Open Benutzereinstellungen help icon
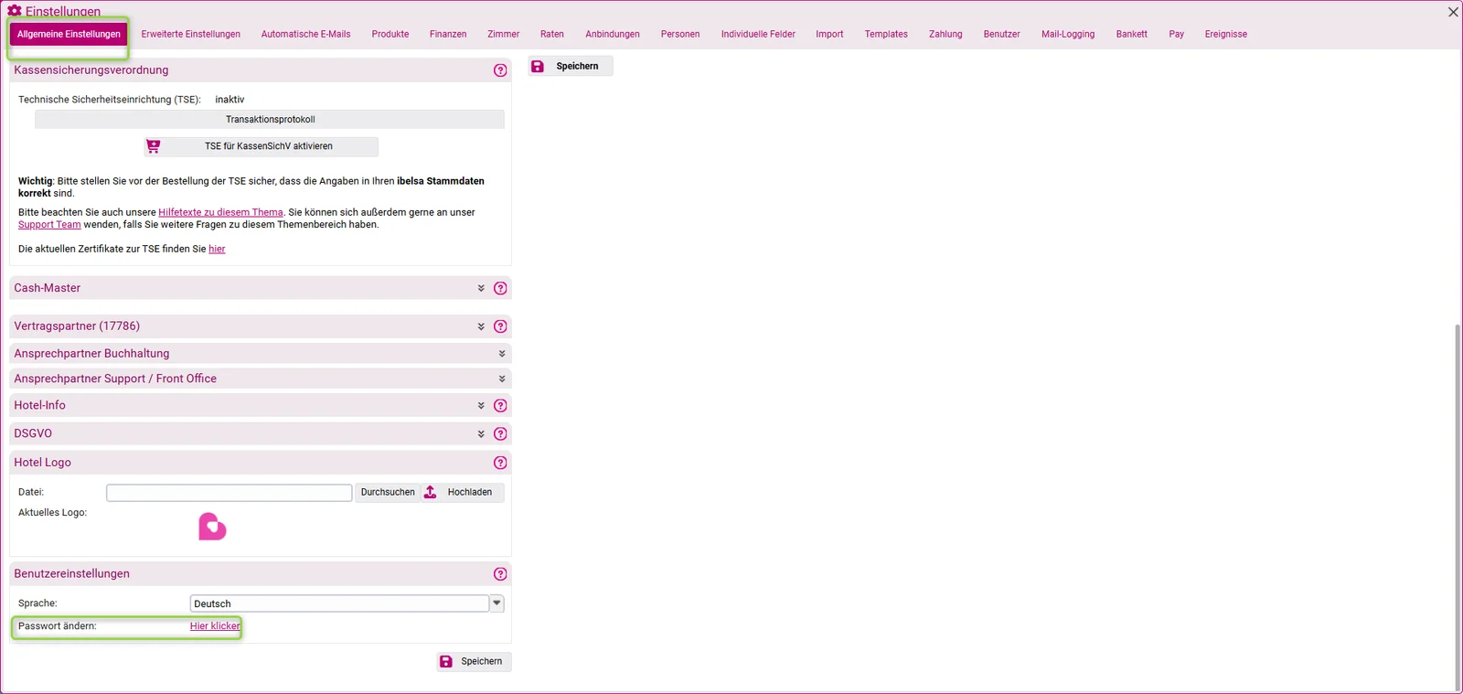This screenshot has height=694, width=1463. click(x=500, y=574)
